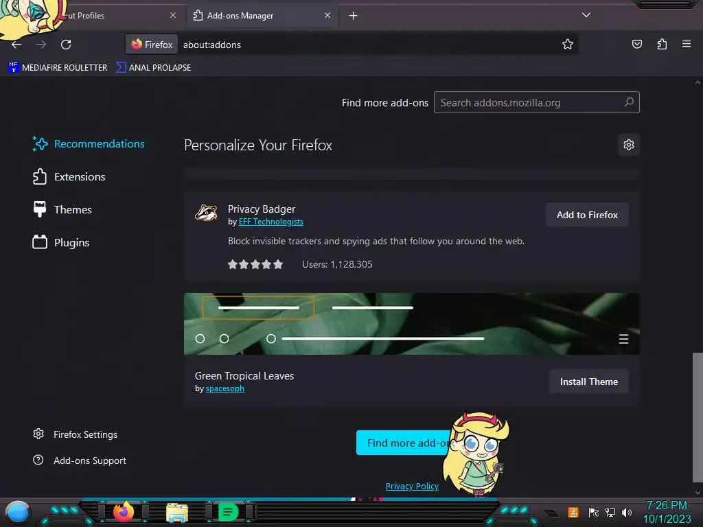Select Themes in the sidebar
The image size is (703, 527).
(62, 210)
